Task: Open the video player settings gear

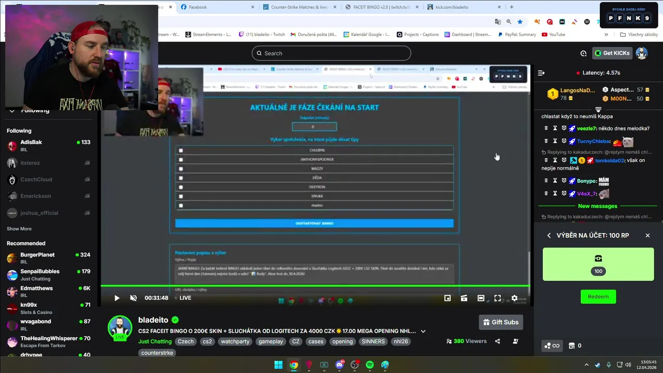Action: [x=514, y=298]
